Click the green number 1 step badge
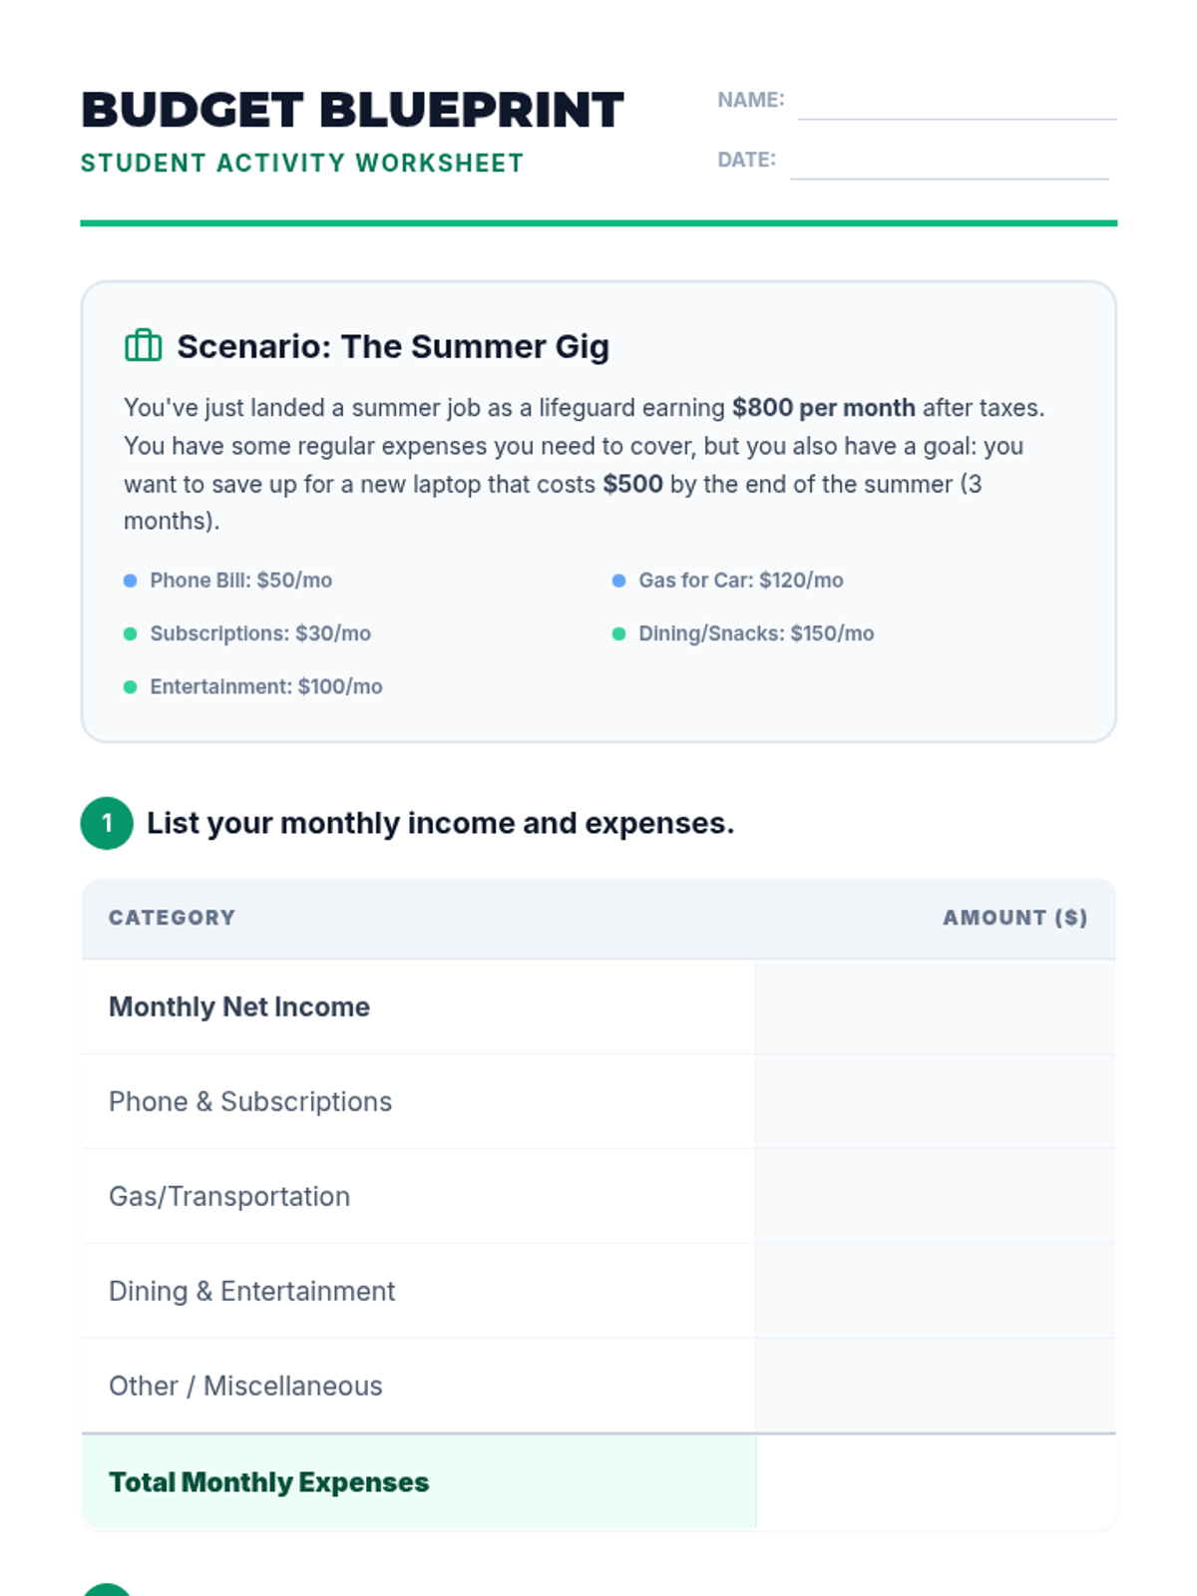This screenshot has width=1197, height=1596. pyautogui.click(x=107, y=823)
